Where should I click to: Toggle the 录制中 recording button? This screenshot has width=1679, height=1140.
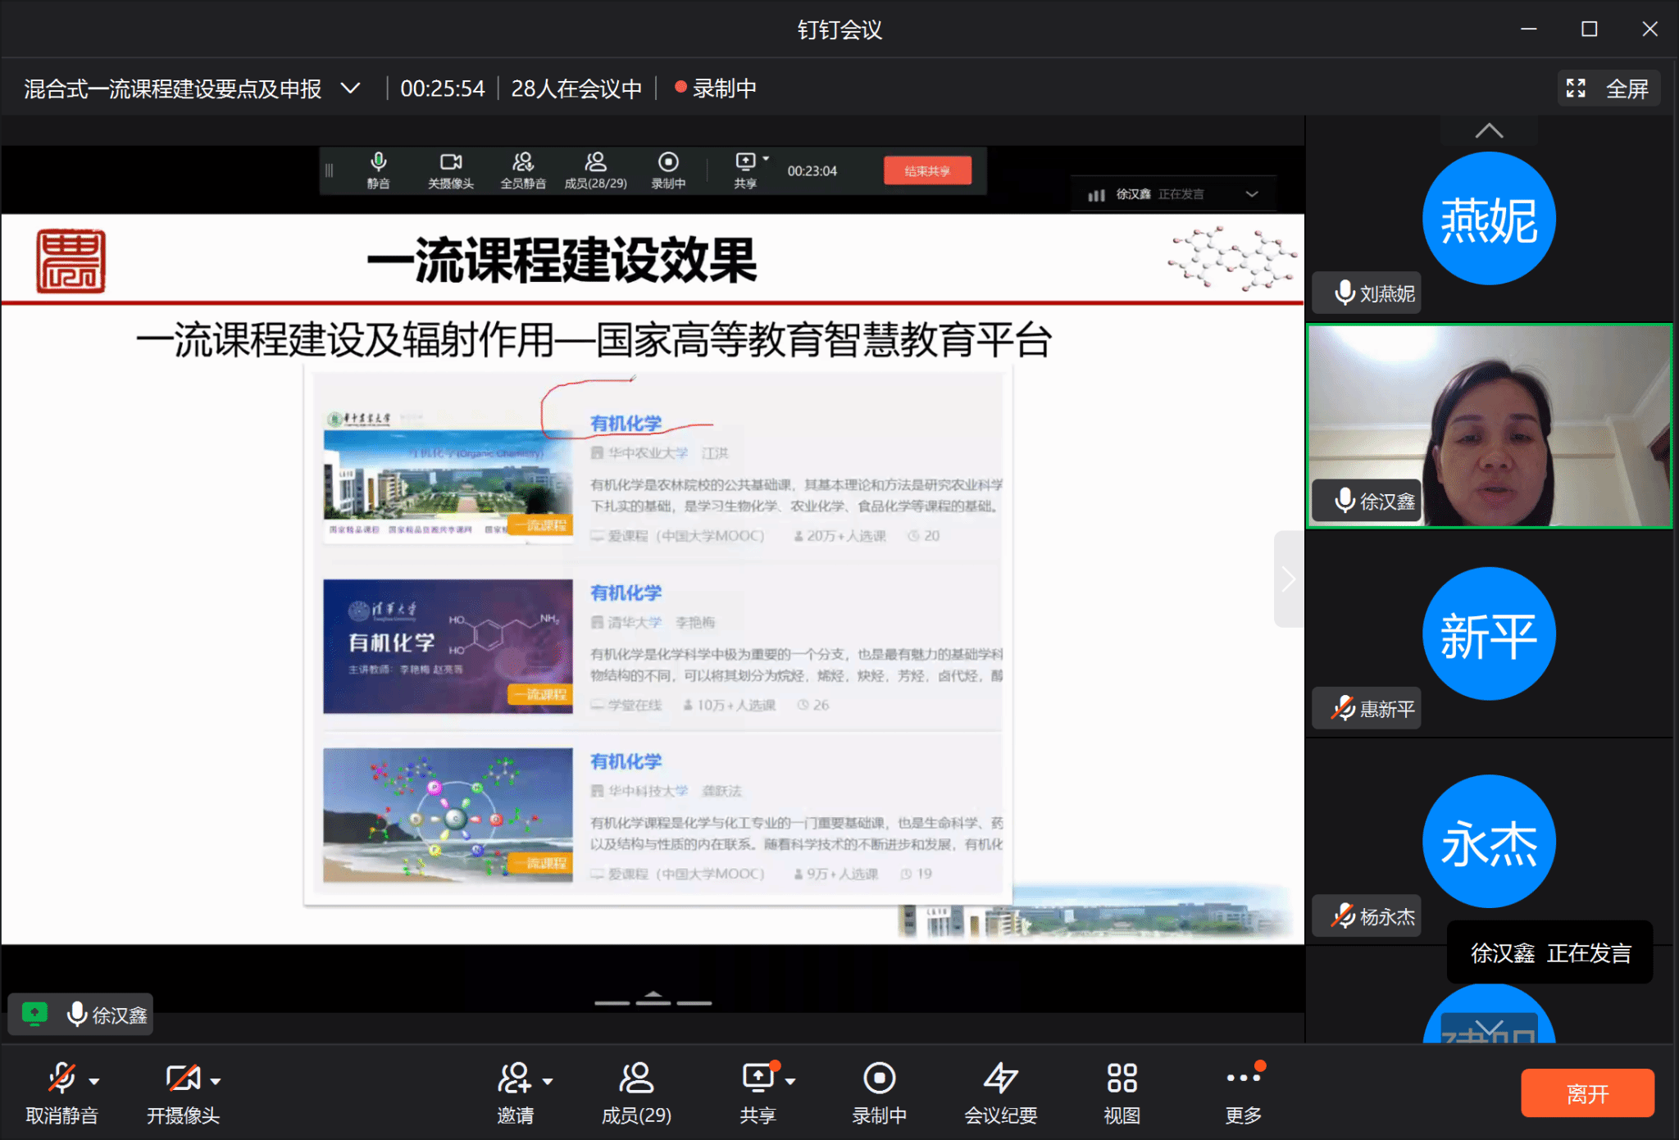[879, 1078]
